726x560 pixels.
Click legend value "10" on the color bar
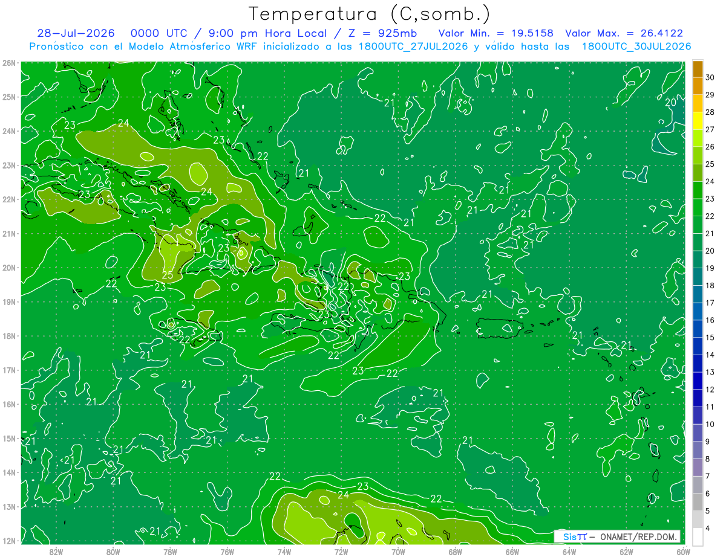tap(710, 424)
